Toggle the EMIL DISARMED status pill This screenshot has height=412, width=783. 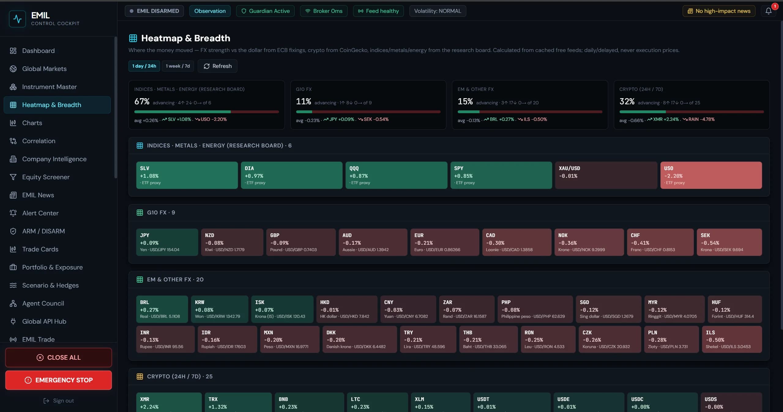click(154, 11)
